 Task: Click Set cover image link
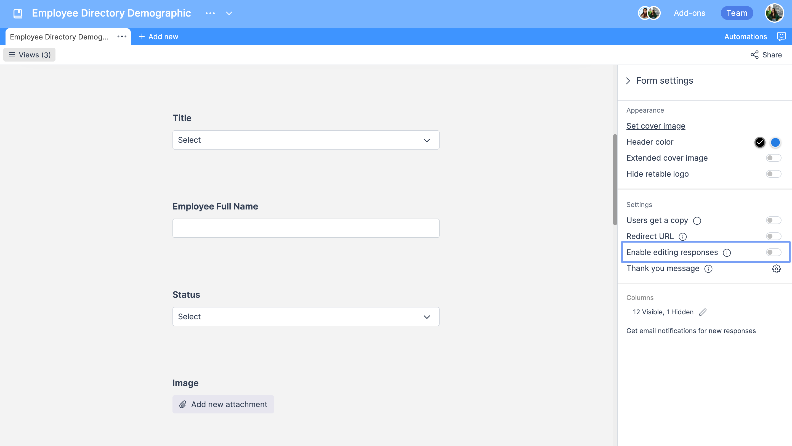[656, 126]
